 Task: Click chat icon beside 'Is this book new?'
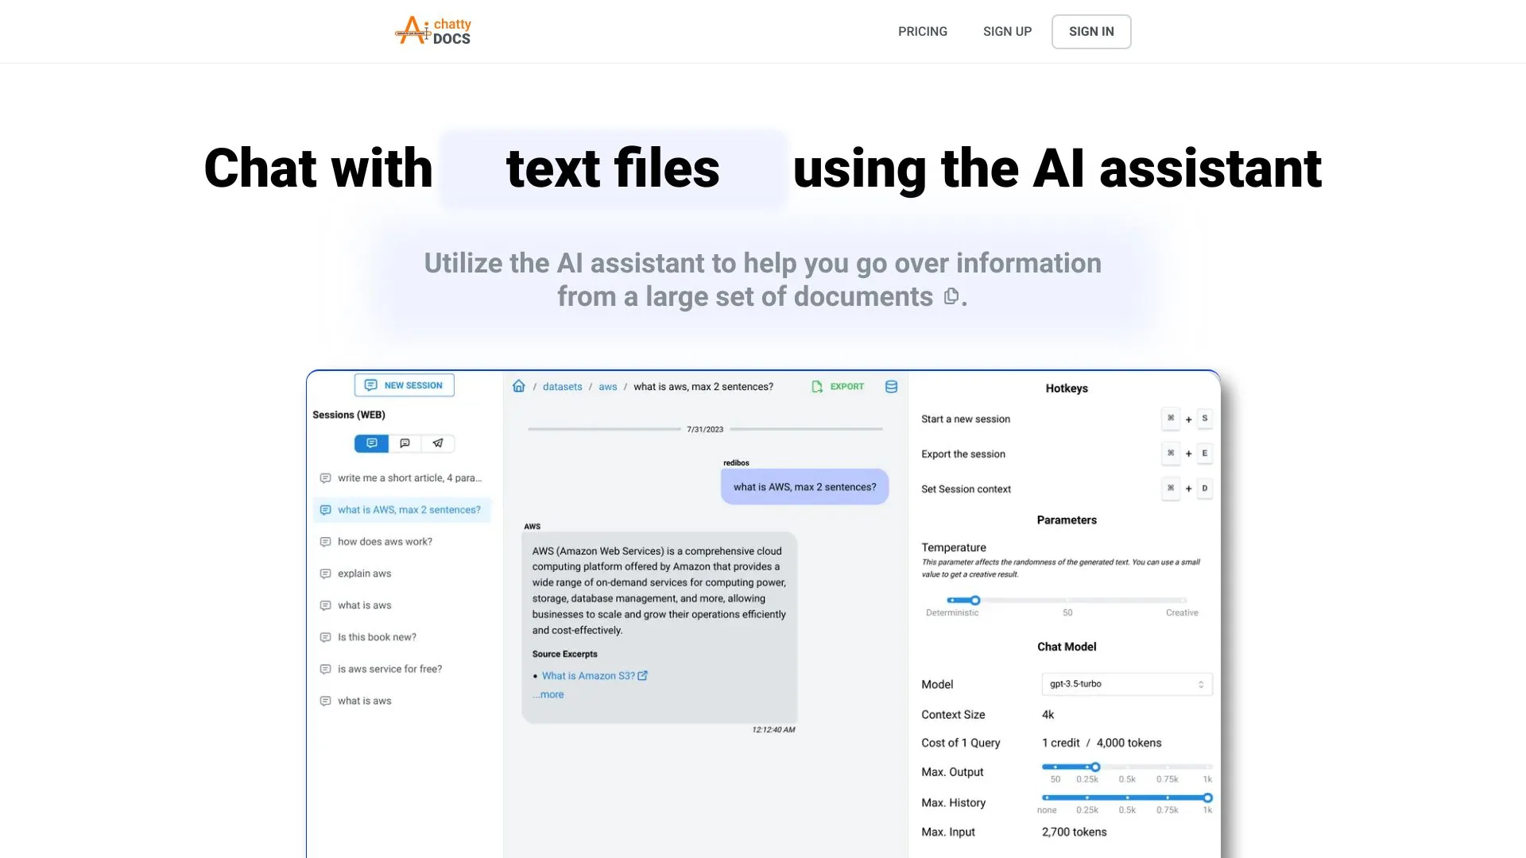(325, 637)
